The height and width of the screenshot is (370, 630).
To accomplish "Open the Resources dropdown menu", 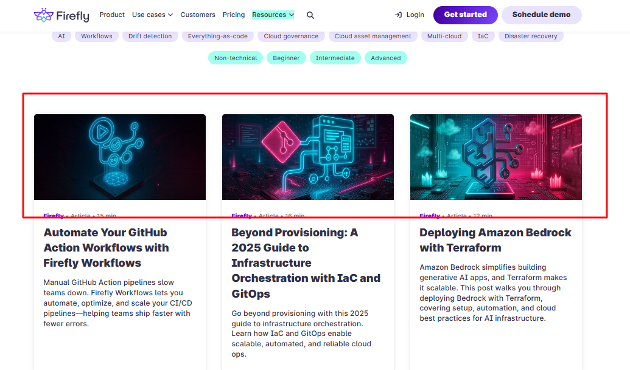I will tap(273, 15).
